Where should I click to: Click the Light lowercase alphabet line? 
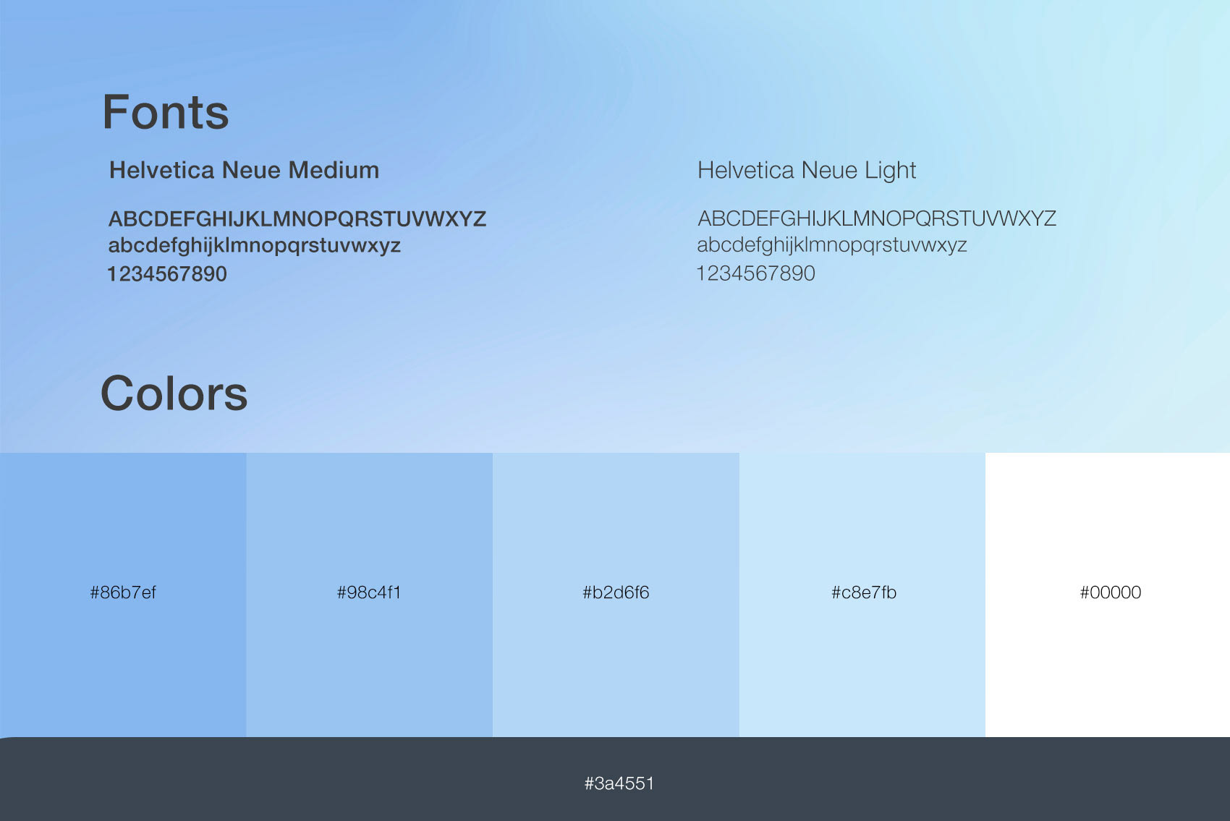tap(832, 245)
